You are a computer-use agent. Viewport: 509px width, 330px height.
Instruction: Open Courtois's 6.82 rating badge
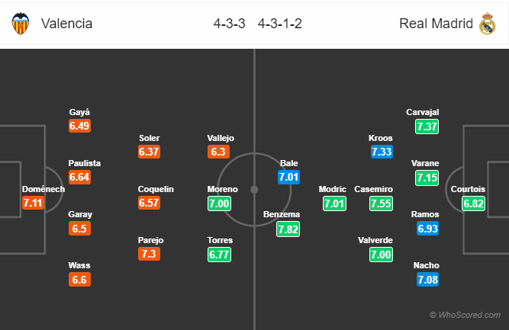[x=473, y=203]
